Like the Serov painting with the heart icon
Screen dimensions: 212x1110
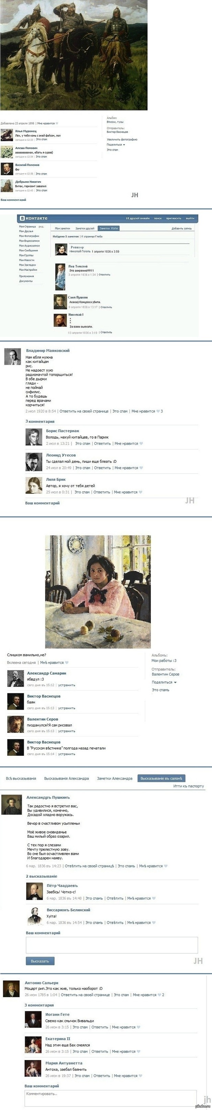66,663
